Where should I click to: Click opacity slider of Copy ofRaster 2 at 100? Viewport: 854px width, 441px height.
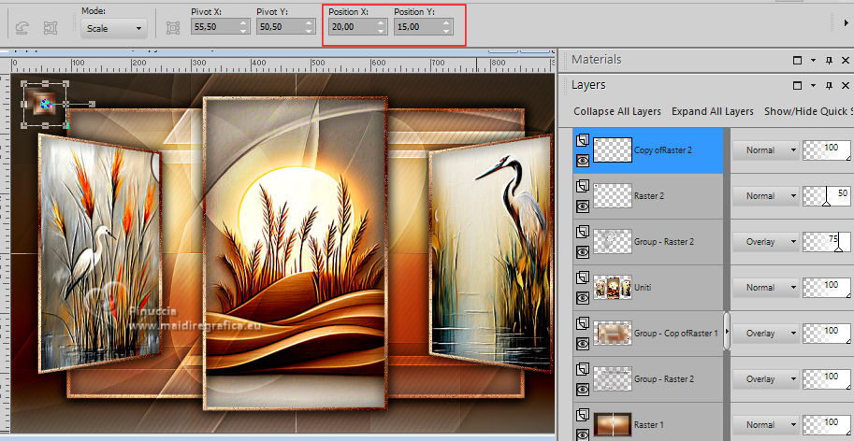(x=826, y=150)
